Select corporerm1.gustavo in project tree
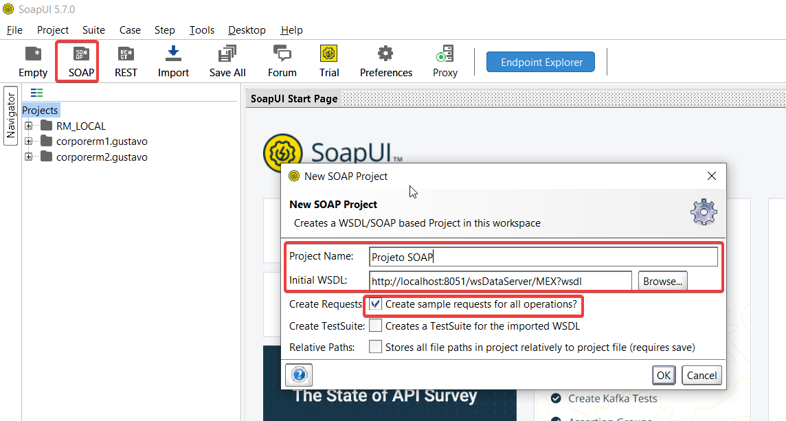The width and height of the screenshot is (786, 421). click(x=102, y=141)
